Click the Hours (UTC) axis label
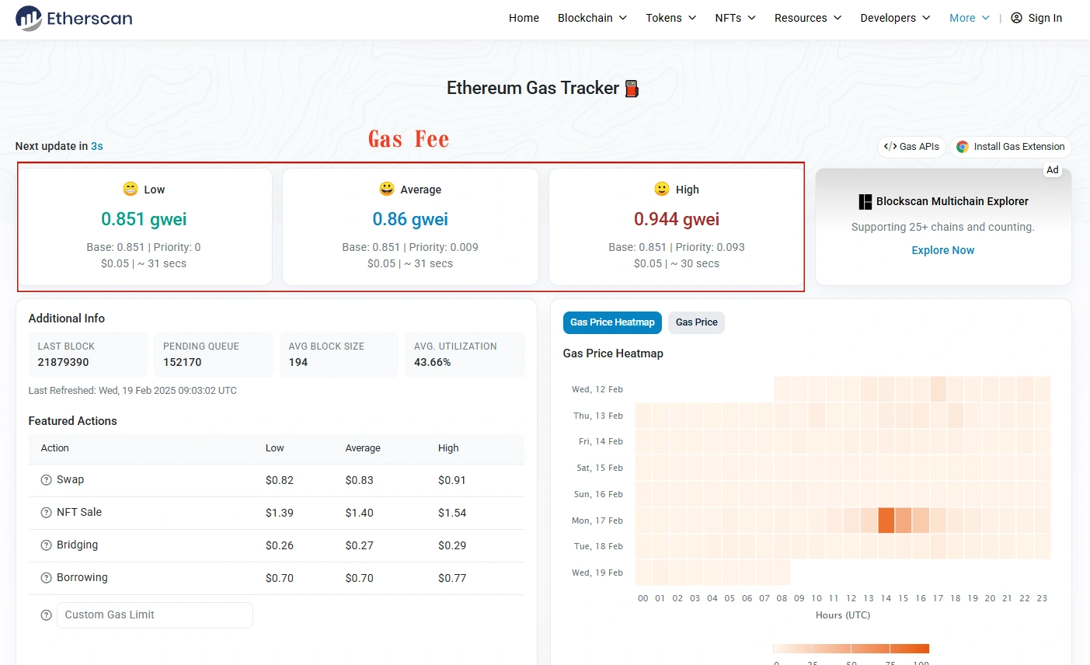The image size is (1090, 665). 843,615
